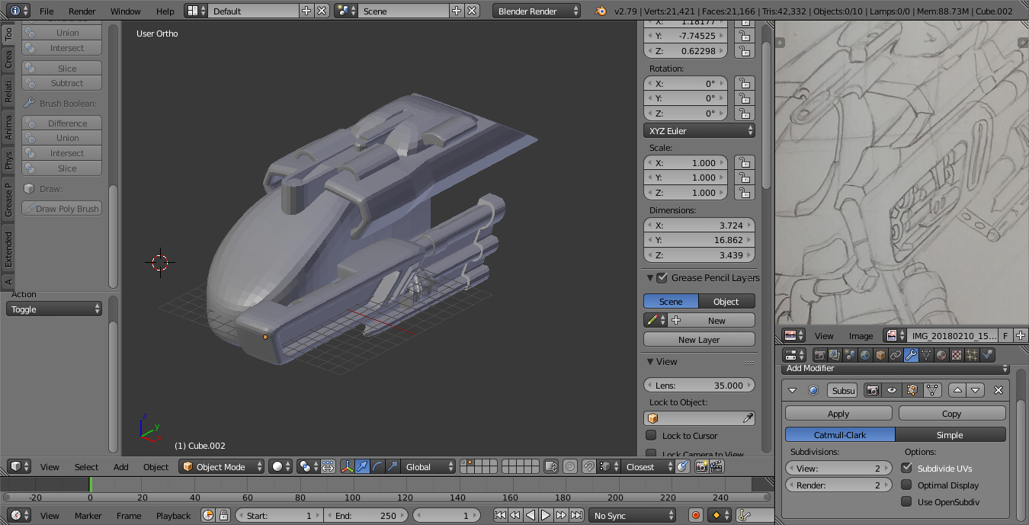Open the Marker menu in timeline
The width and height of the screenshot is (1029, 525).
(88, 515)
